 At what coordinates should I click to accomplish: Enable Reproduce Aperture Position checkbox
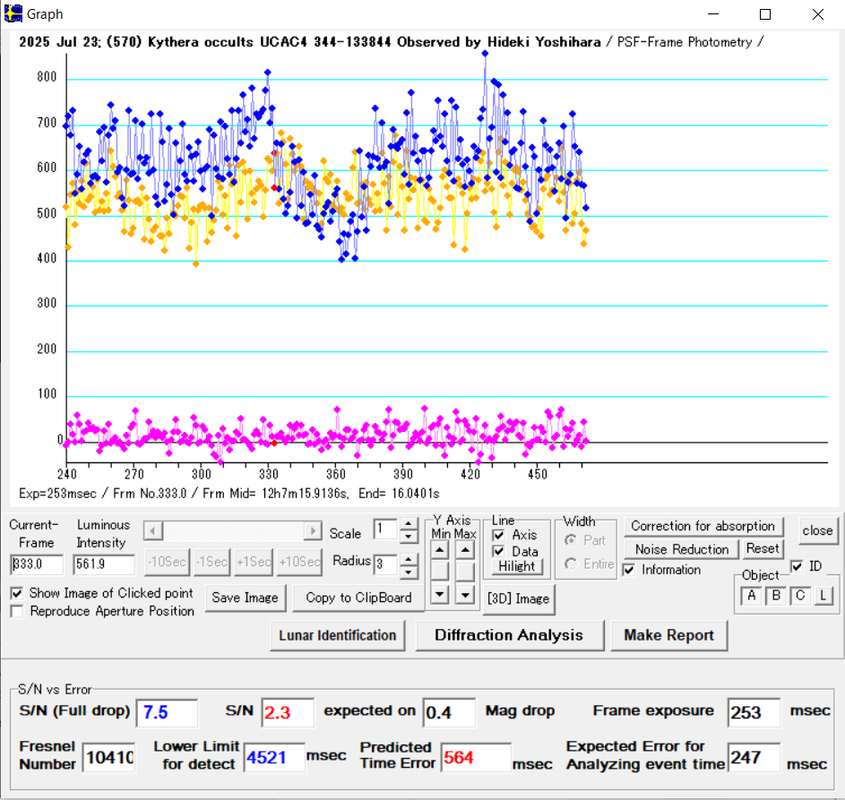17,611
